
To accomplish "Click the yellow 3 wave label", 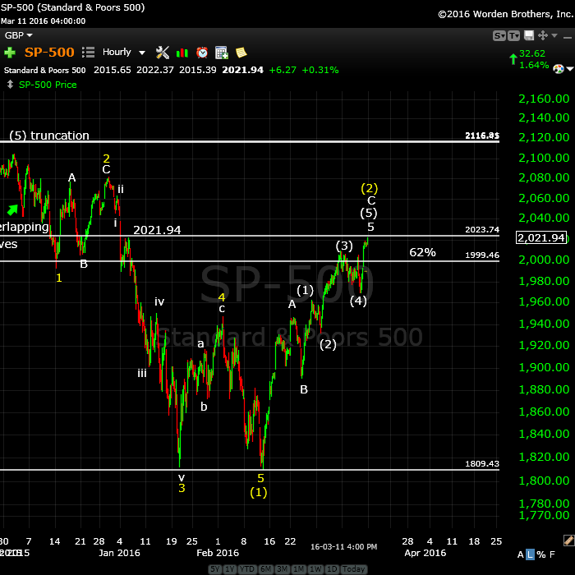I will [182, 488].
